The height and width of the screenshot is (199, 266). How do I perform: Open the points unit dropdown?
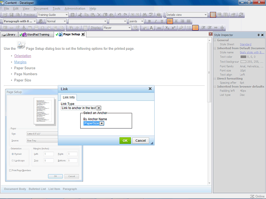click(136, 21)
